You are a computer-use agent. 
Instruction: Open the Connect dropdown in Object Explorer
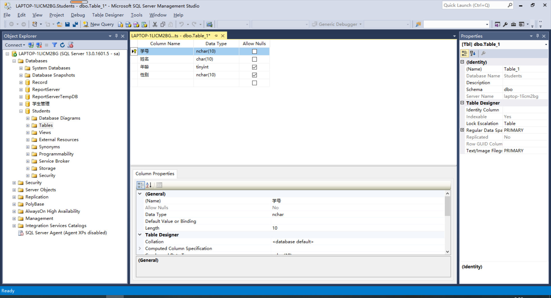(15, 45)
